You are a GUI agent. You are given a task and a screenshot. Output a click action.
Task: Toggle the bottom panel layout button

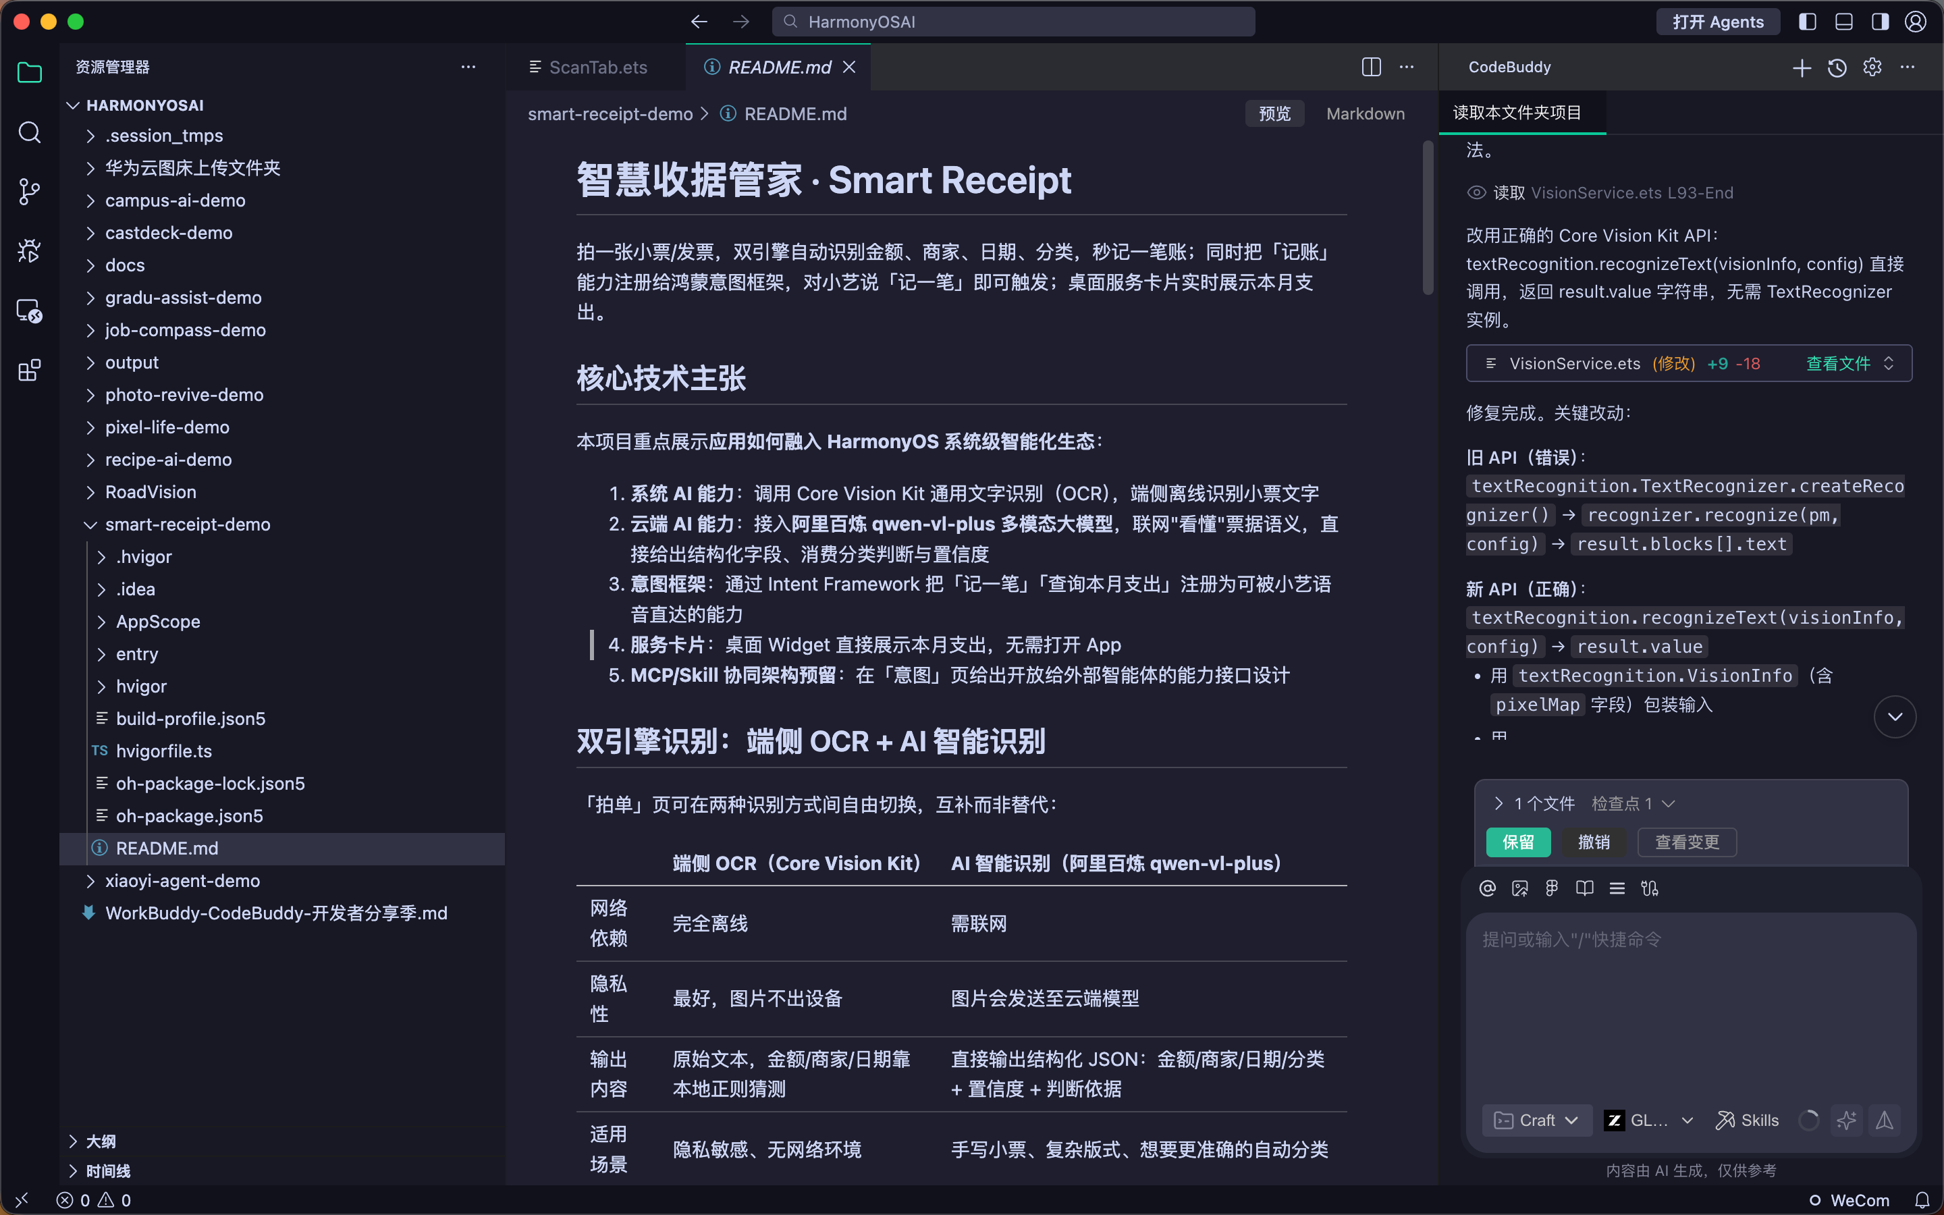click(1844, 22)
